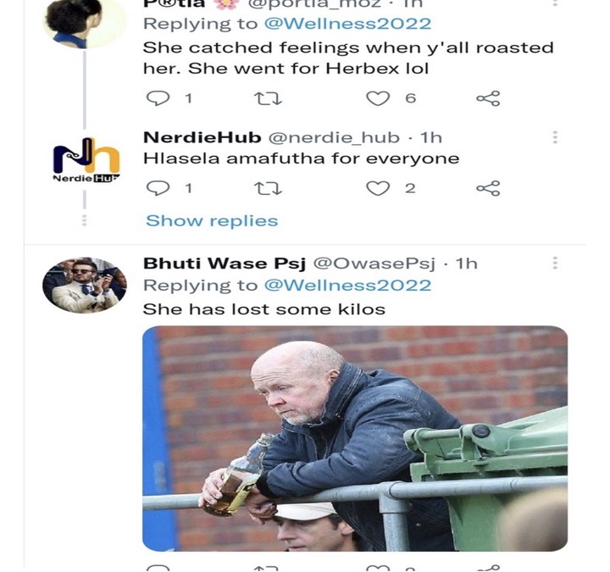
Task: Open Portia's profile picture
Action: [x=84, y=22]
